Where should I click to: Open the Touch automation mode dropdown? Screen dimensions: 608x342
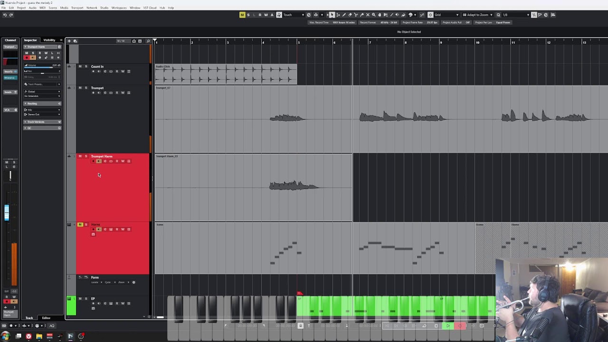[x=294, y=15]
